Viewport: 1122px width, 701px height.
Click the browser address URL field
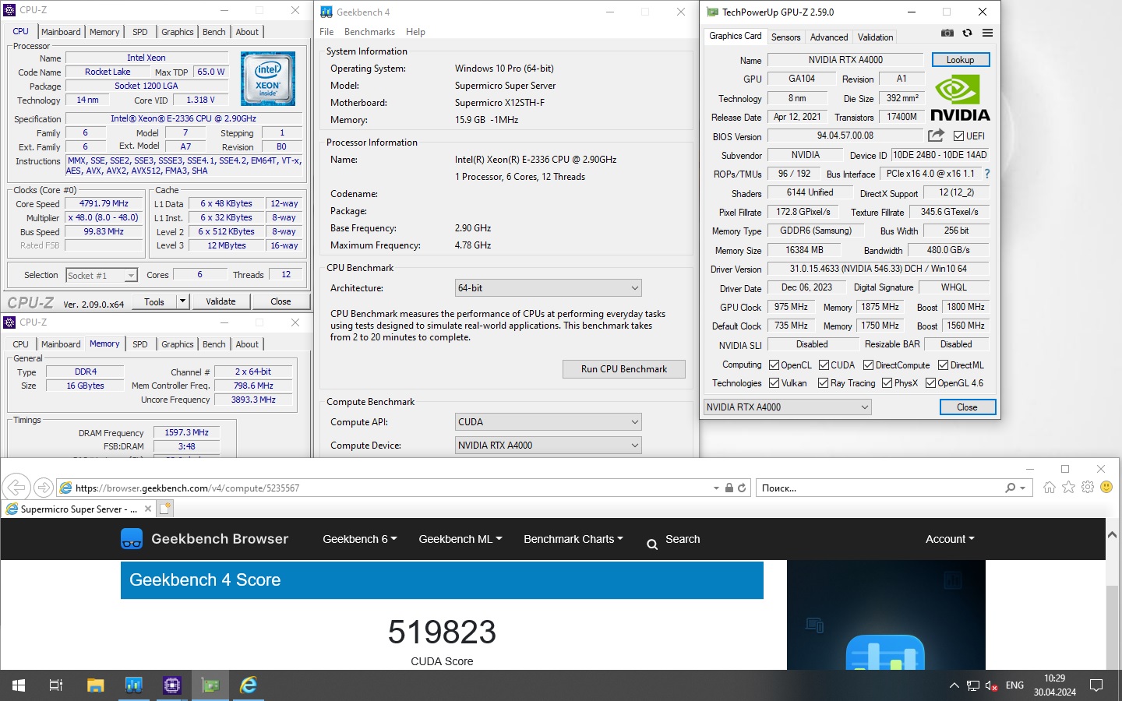pos(390,488)
